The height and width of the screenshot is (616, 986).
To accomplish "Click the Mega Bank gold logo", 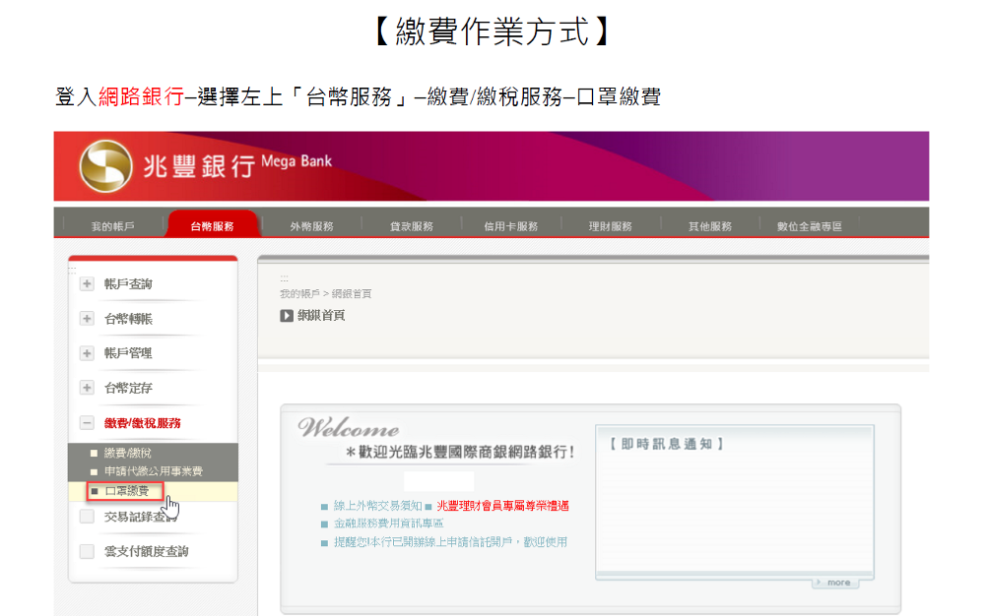I will tap(105, 166).
